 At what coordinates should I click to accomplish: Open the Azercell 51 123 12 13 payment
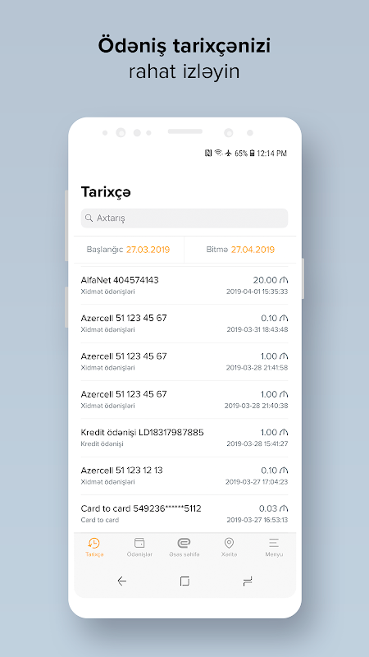tap(184, 476)
